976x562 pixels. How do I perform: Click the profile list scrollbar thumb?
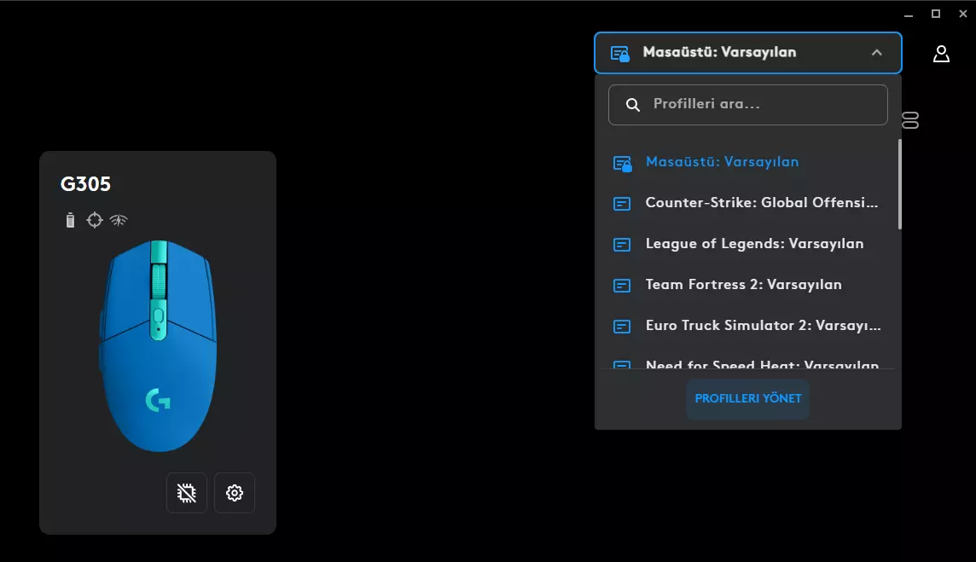[899, 184]
